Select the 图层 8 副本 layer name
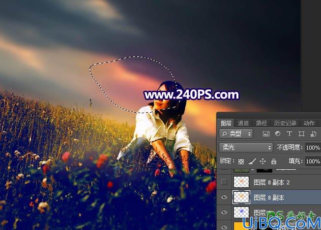The image size is (321, 230). 269,198
